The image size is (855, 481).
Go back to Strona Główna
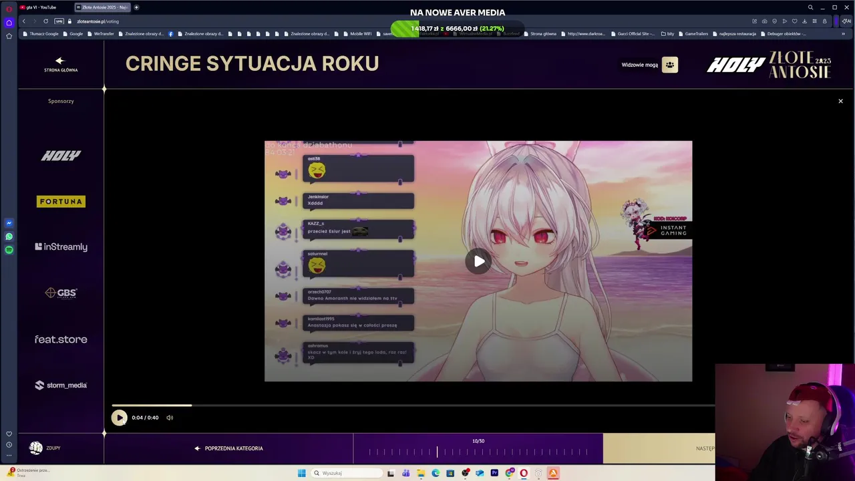61,64
